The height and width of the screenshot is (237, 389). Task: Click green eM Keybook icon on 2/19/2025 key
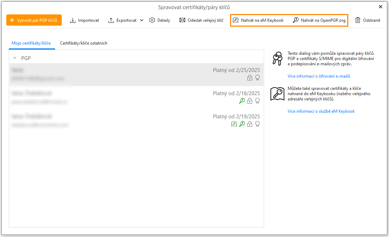point(234,124)
